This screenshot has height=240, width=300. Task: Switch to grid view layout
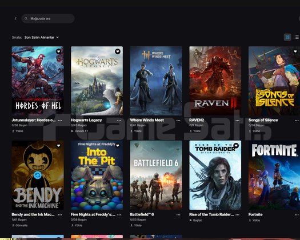coord(287,37)
